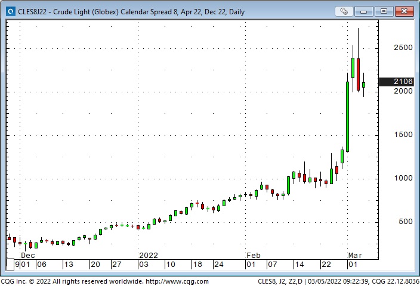420x286 pixels.
Task: Select the 'Dec' month label on time axis
Action: [28, 255]
